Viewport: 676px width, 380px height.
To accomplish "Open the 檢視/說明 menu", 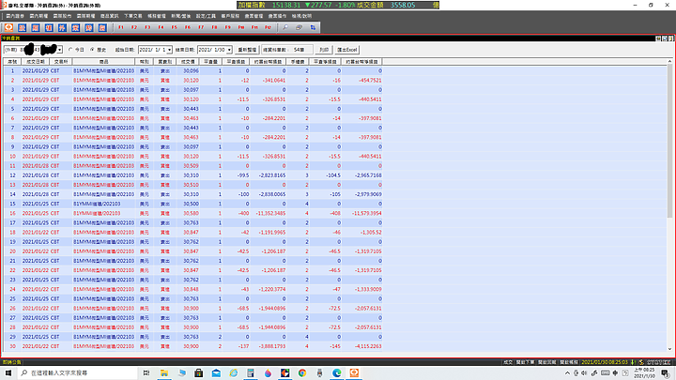I will pos(301,16).
